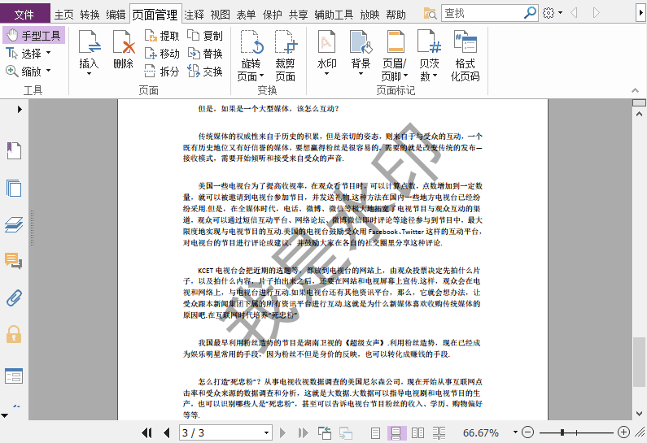Open the Share (共享) tab
The image size is (647, 443).
(x=299, y=15)
